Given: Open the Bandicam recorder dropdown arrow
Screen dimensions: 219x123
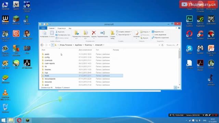Looking at the screenshot, I should point(203,115).
